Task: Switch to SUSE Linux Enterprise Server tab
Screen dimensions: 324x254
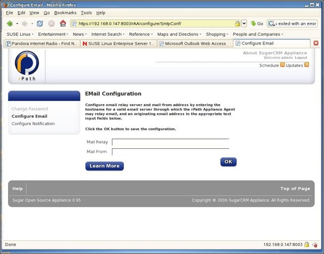Action: coord(118,44)
